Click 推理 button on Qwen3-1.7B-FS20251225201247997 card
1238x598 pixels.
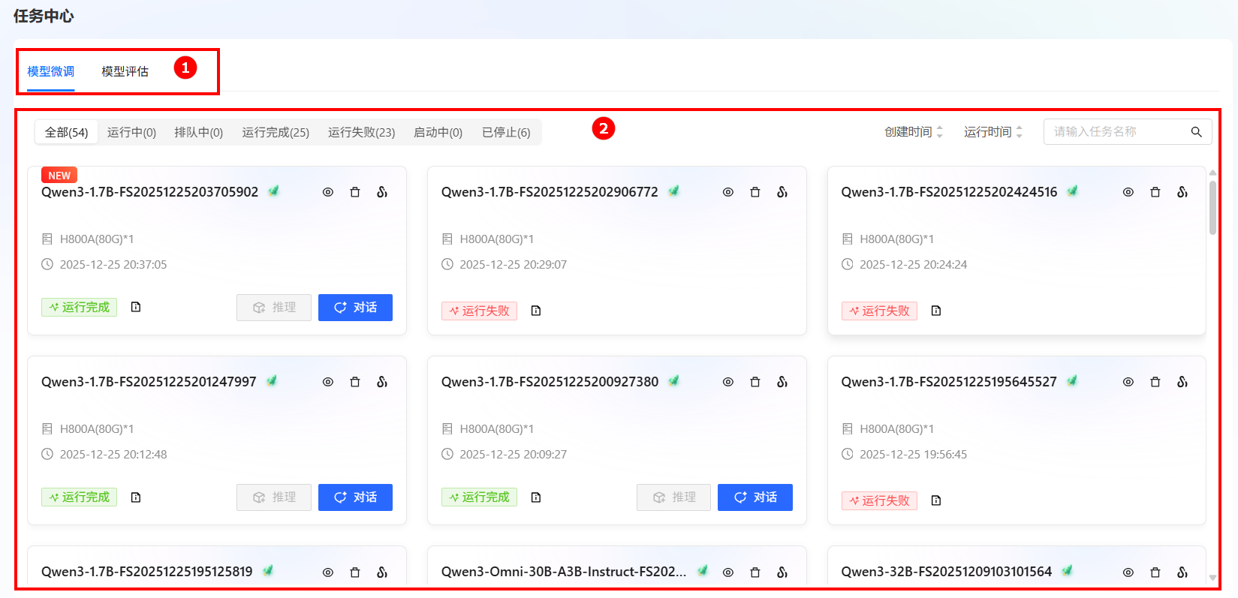click(x=274, y=497)
